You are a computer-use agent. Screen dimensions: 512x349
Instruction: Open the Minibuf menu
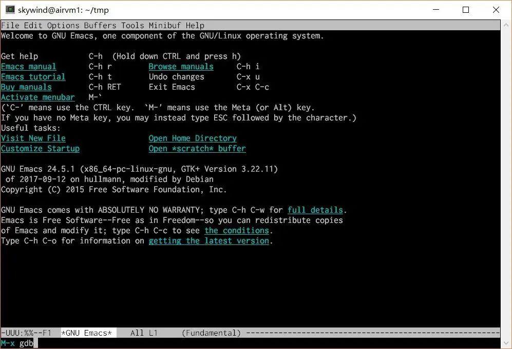[x=164, y=26]
